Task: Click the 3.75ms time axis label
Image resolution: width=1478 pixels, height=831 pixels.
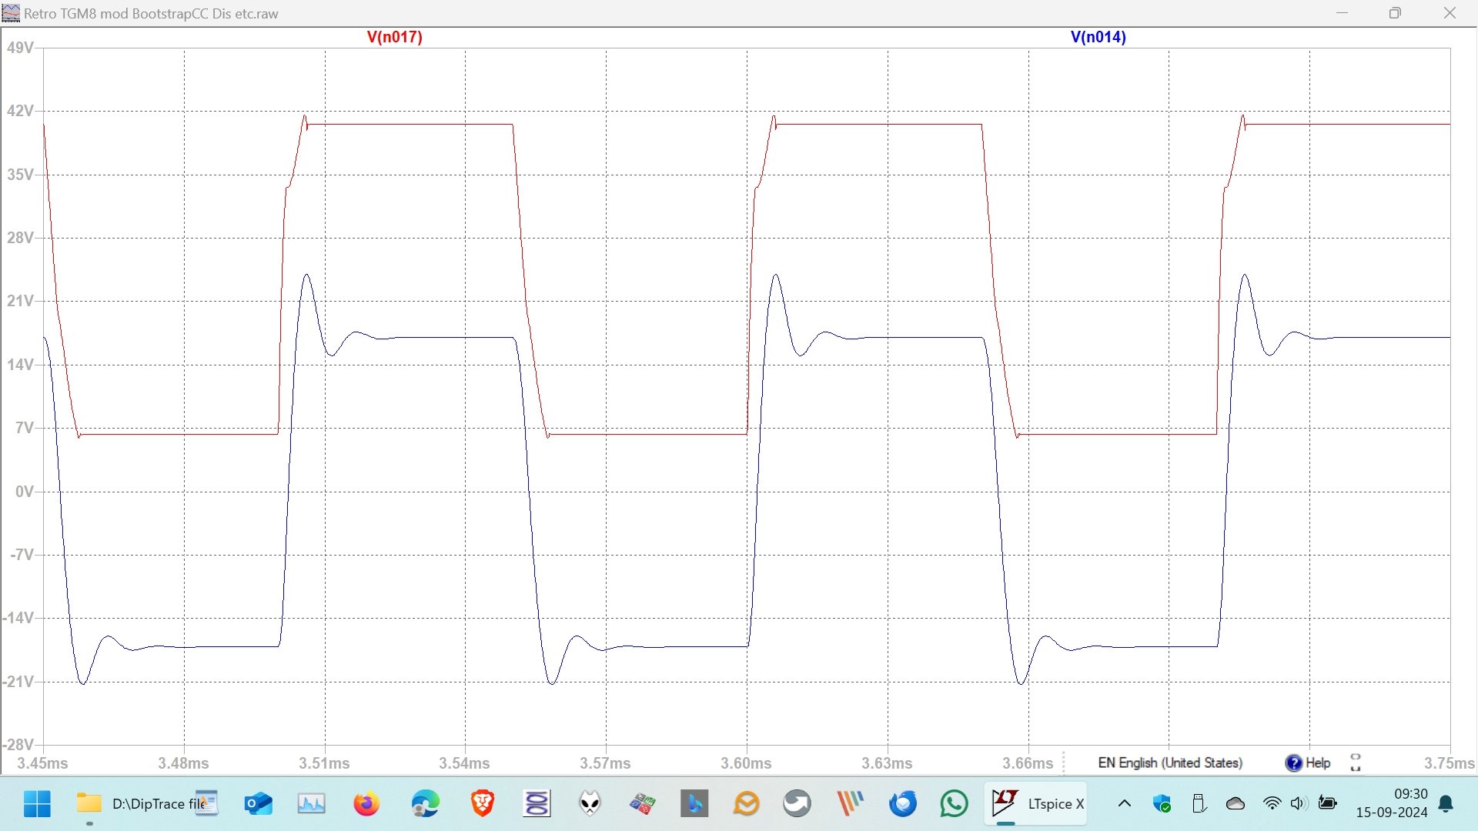Action: coord(1450,763)
